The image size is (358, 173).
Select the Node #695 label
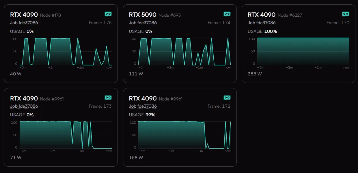(x=170, y=15)
